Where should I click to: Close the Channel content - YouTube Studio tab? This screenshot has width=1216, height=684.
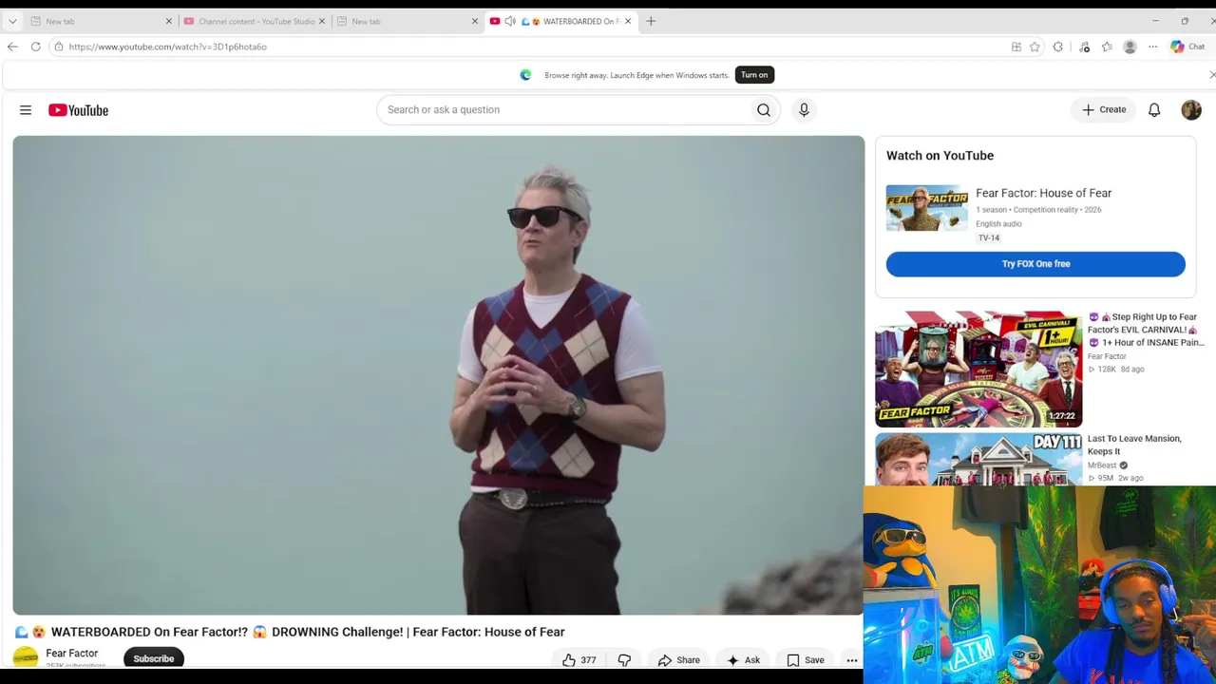322,21
